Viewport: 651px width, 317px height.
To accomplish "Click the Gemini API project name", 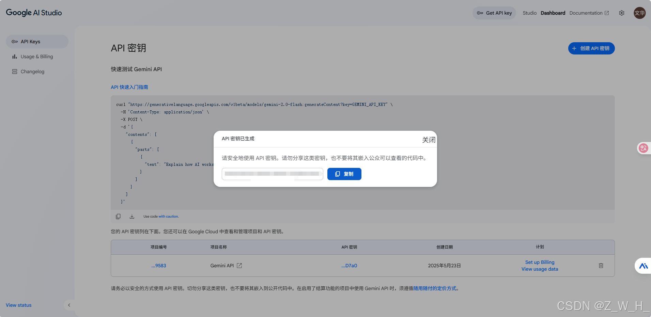I will click(222, 266).
